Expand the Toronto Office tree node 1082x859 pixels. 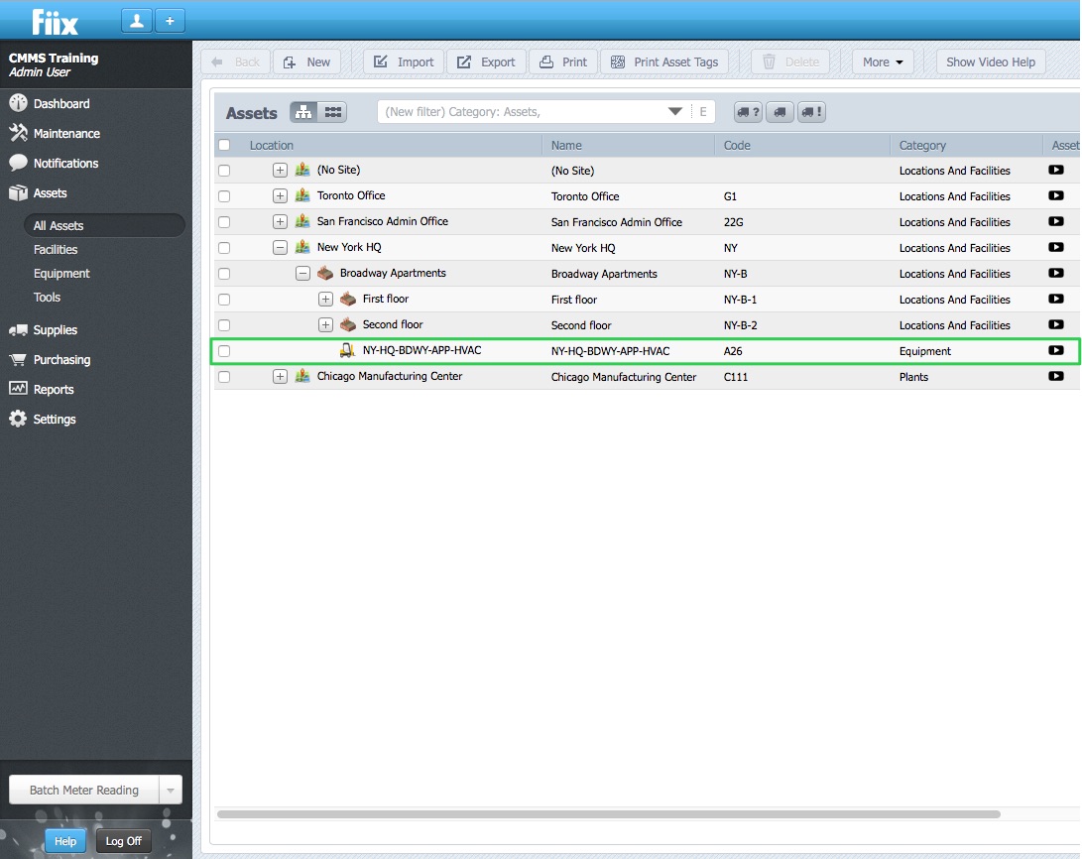coord(280,196)
